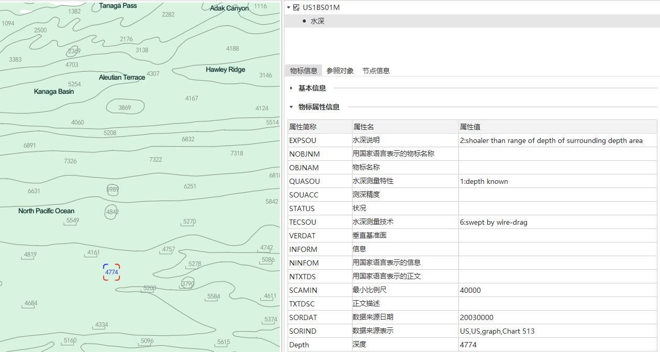Image resolution: width=660 pixels, height=352 pixels.
Task: Click the 5989 circled depth sounding
Action: (x=113, y=190)
